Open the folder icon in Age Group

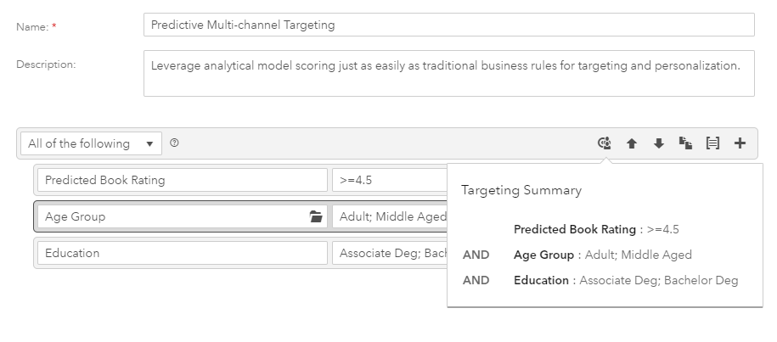(x=316, y=216)
